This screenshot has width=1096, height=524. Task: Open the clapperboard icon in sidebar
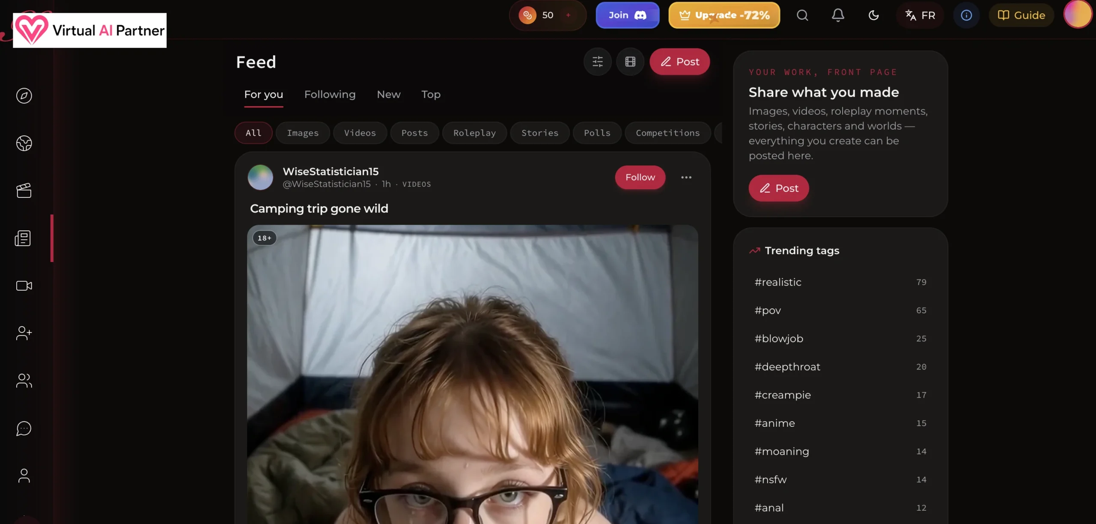[24, 191]
